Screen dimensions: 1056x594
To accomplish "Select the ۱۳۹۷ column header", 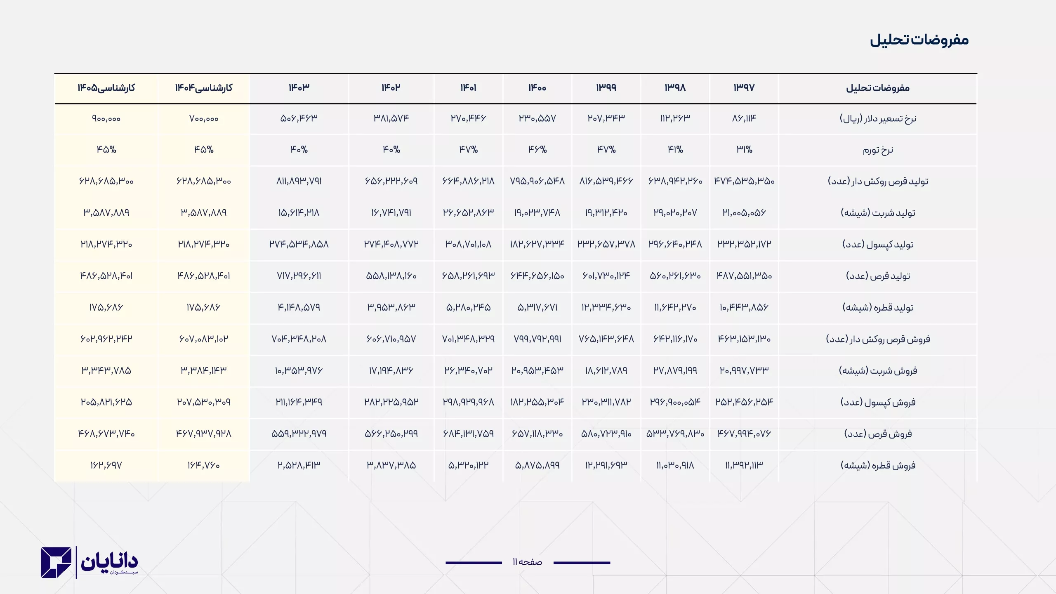I will coord(744,88).
